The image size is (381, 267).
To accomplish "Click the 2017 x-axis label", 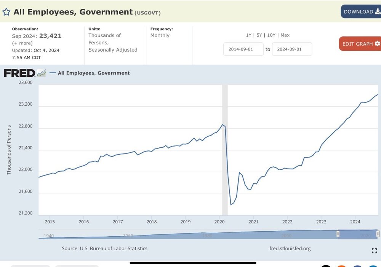I will click(x=118, y=222).
